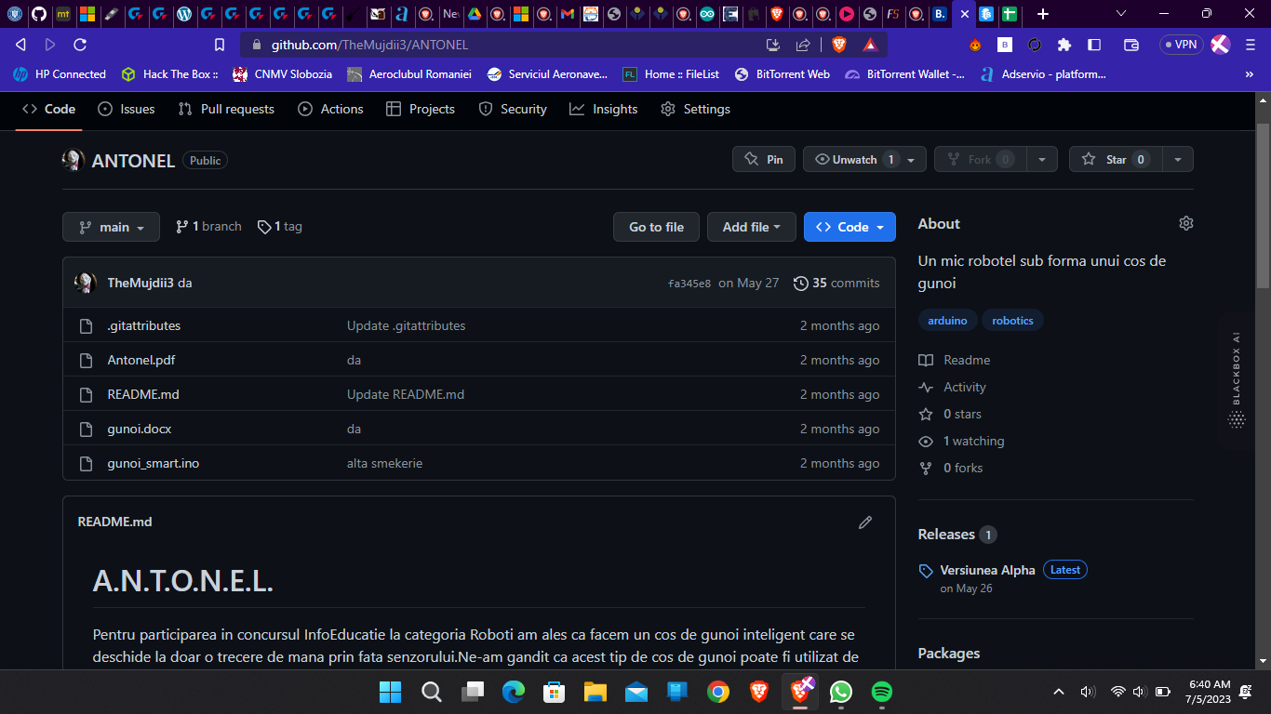Edit README with the pencil icon
Viewport: 1271px width, 714px height.
(x=865, y=522)
